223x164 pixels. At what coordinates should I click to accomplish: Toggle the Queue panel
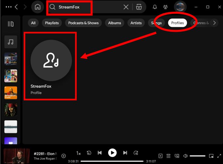click(x=168, y=156)
